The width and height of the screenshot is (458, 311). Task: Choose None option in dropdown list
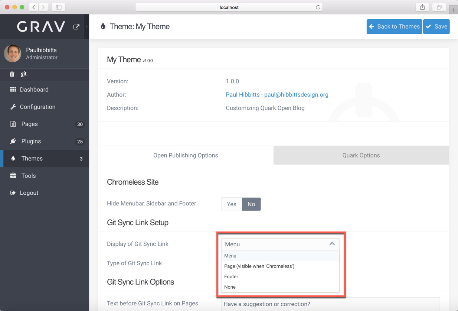point(280,287)
